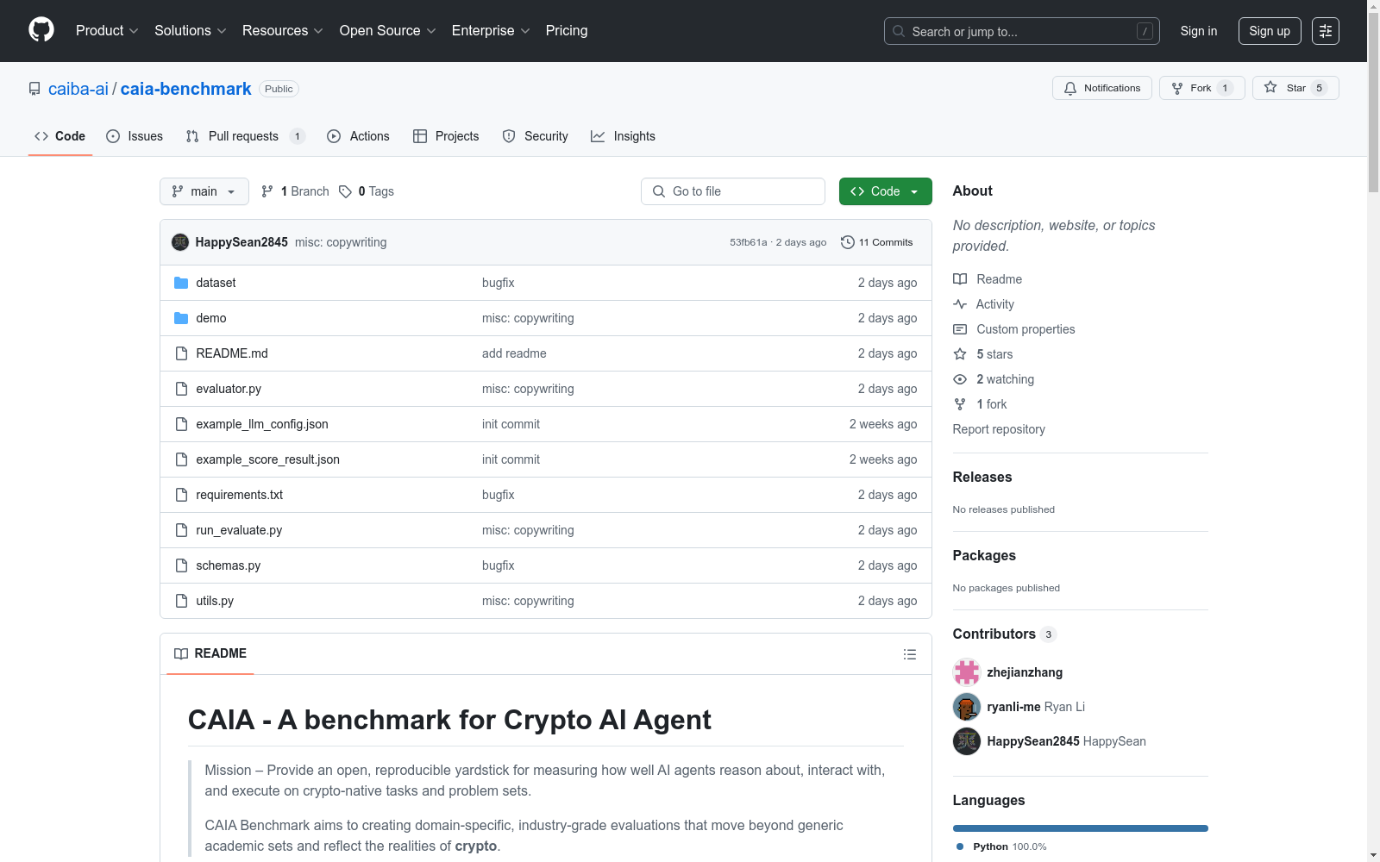This screenshot has width=1380, height=862.
Task: Click the Python language bar
Action: tap(1081, 828)
